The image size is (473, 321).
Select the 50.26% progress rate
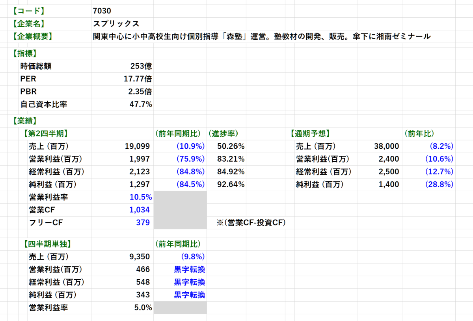(x=231, y=146)
